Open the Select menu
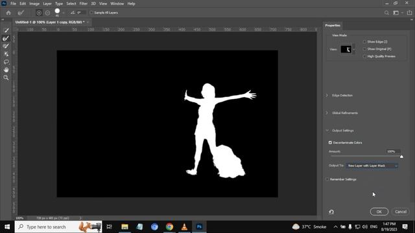Image resolution: width=415 pixels, height=233 pixels. tap(71, 4)
